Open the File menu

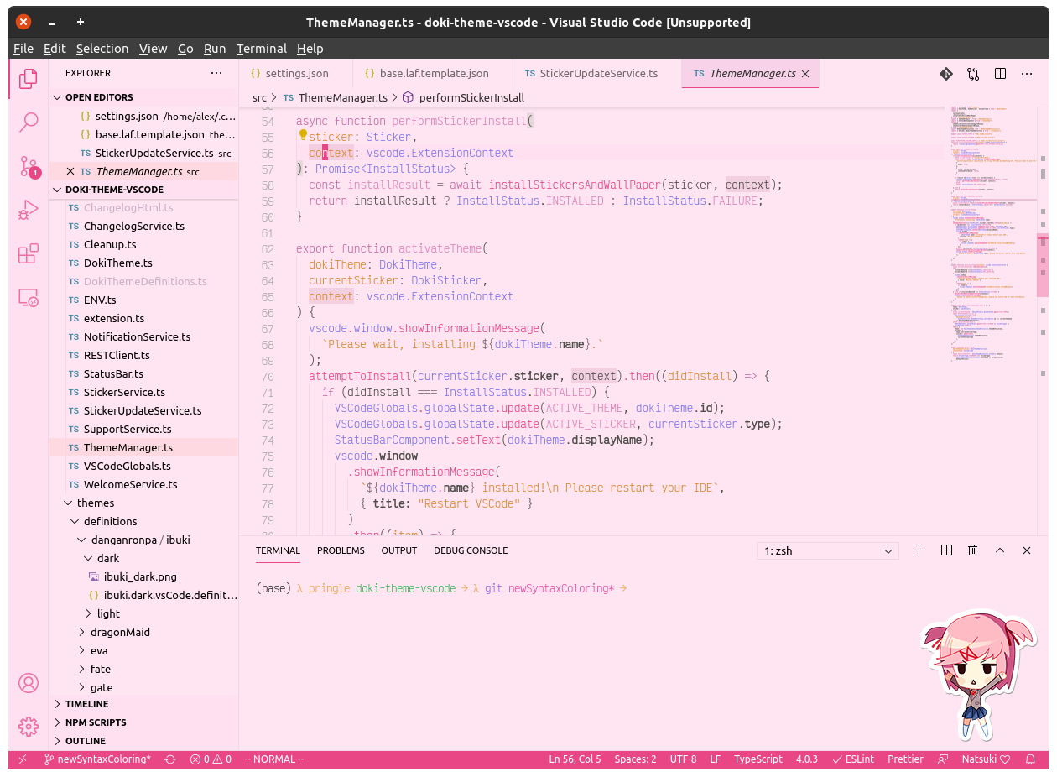click(23, 49)
